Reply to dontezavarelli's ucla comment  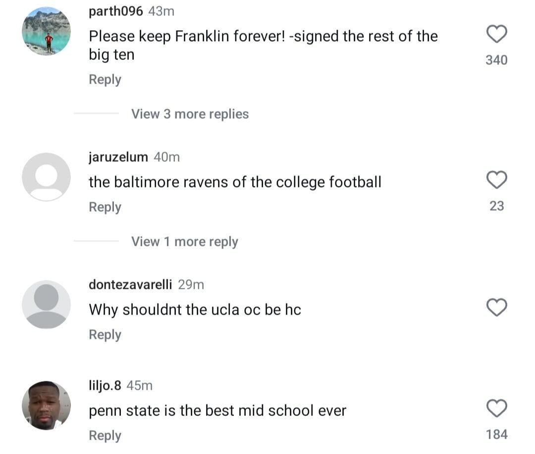pyautogui.click(x=105, y=334)
